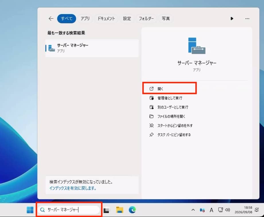Click the Server Manager tray icon
Image resolution: width=264 pixels, height=217 pixels.
point(202,210)
